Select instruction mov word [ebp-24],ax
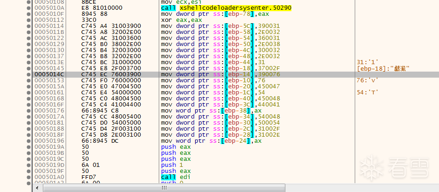439x192 pixels. point(211,141)
